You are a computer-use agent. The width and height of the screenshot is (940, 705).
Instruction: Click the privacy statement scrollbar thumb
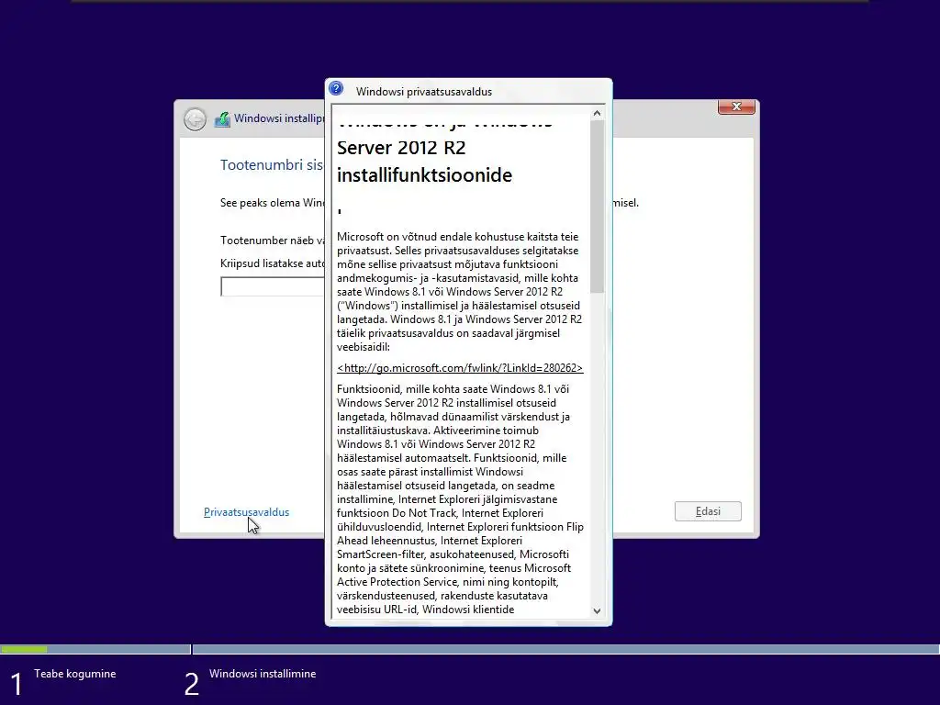[x=597, y=207]
